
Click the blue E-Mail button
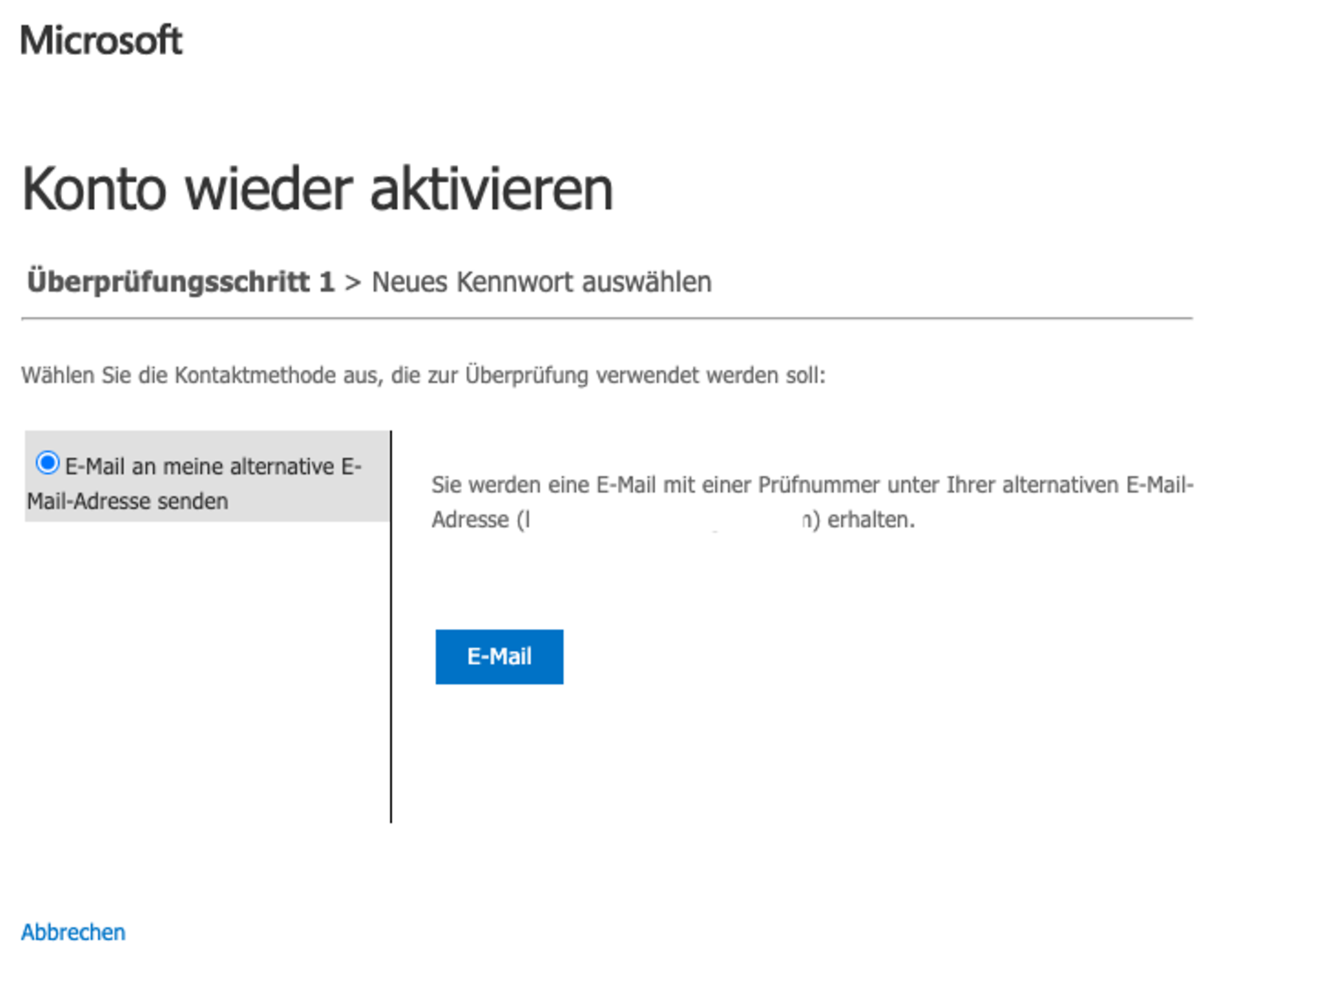coord(499,657)
